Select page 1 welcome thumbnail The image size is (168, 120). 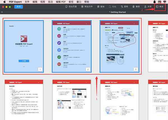click(24, 46)
